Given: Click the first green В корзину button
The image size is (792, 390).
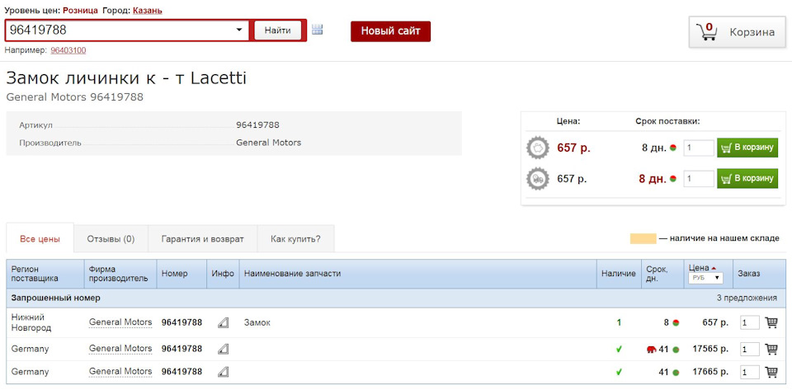Looking at the screenshot, I should (747, 148).
